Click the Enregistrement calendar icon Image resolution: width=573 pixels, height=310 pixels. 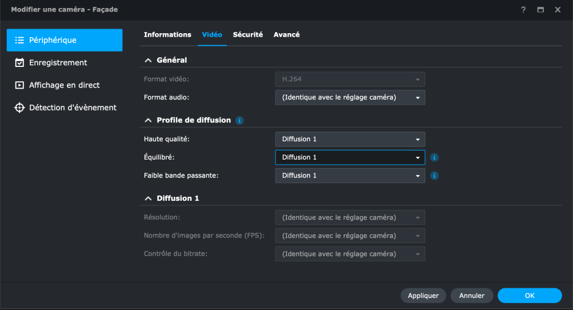[x=19, y=63]
